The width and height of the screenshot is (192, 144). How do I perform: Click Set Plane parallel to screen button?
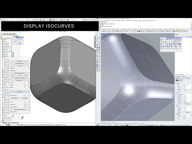click(19, 73)
